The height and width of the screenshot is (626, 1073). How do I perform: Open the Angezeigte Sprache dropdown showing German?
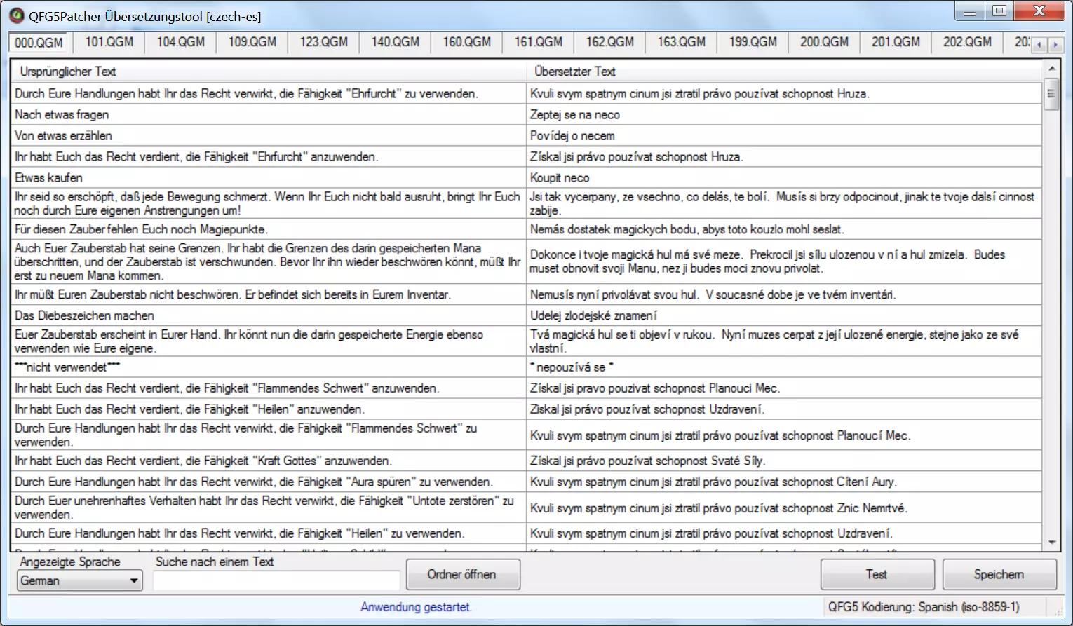79,580
